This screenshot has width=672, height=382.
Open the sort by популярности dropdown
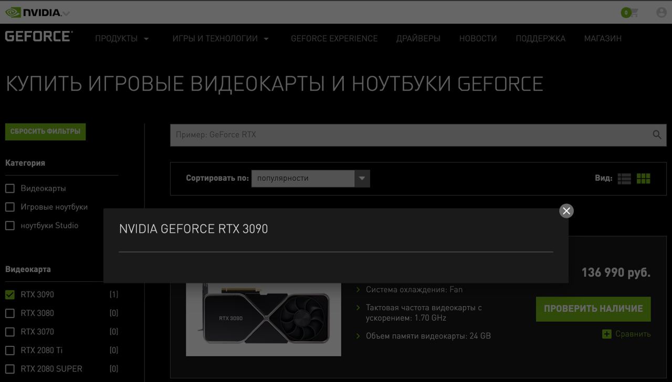(311, 178)
